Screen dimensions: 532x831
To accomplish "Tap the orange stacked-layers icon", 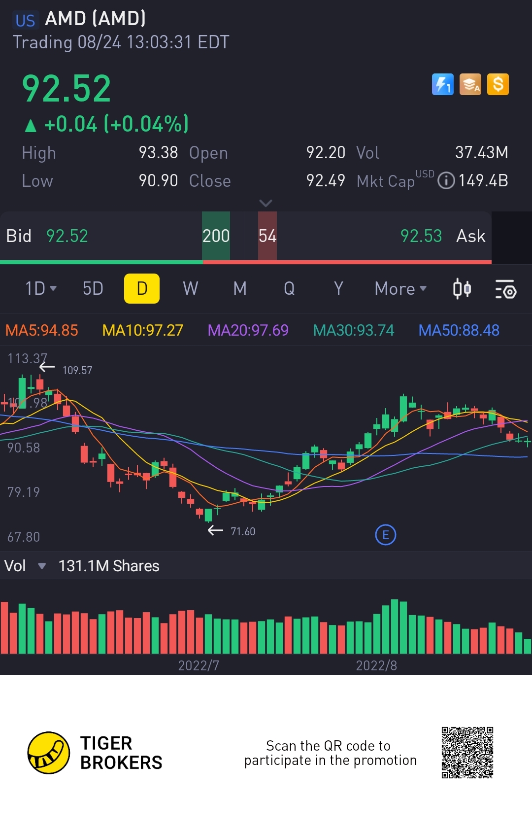I will [470, 84].
